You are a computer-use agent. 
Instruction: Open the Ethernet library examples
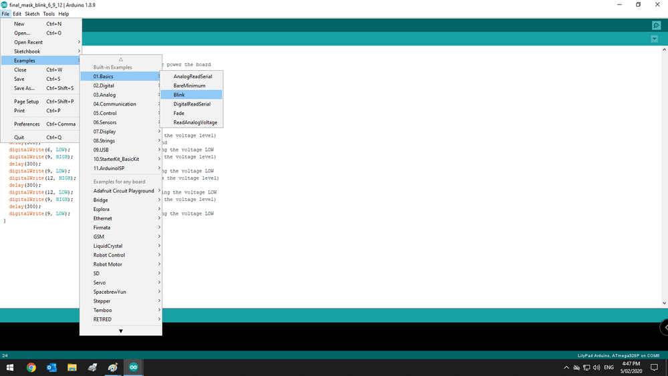(120, 218)
